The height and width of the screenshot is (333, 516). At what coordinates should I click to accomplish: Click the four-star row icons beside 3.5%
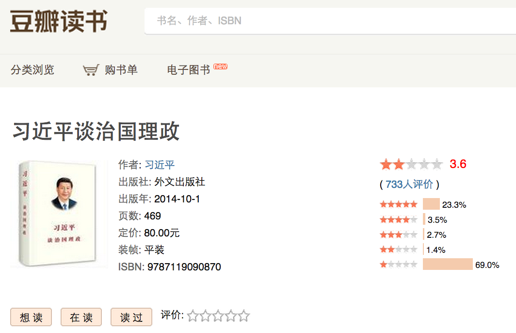coord(399,219)
